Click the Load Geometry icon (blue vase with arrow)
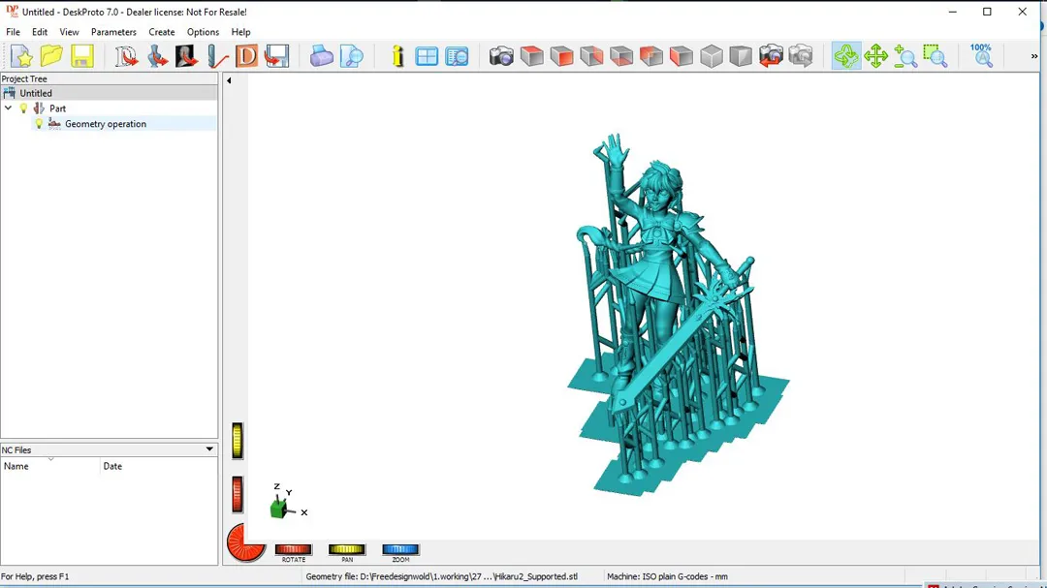Screen dimensions: 1047x588 pos(157,56)
